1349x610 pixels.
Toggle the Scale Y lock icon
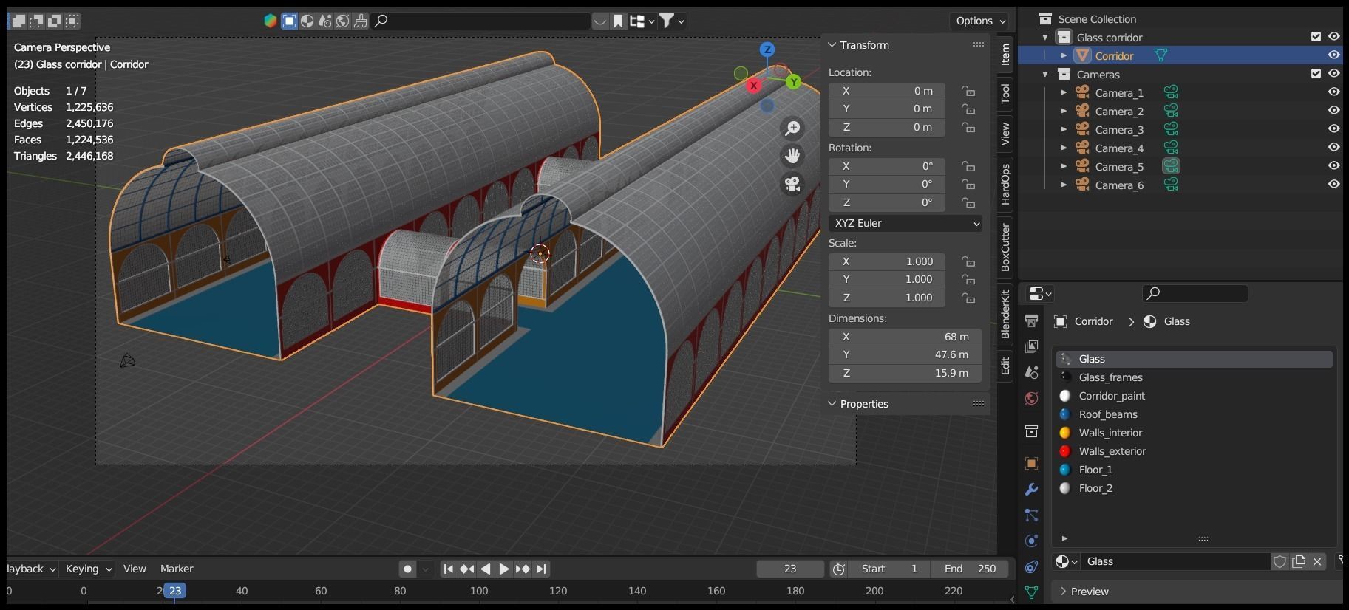pyautogui.click(x=968, y=279)
